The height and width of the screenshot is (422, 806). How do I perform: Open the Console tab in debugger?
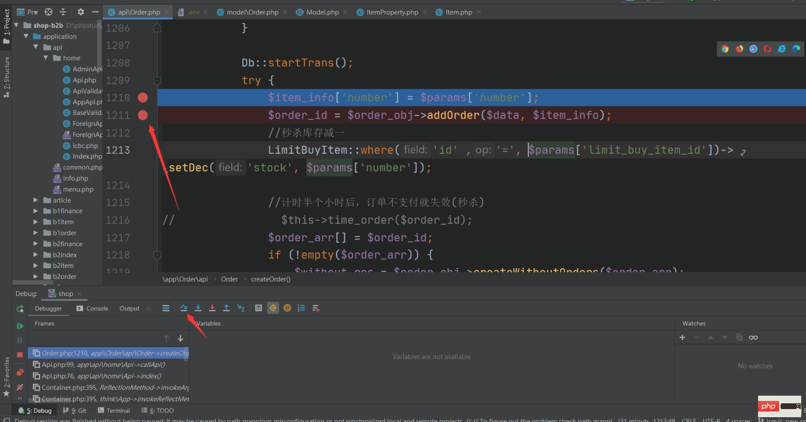97,308
